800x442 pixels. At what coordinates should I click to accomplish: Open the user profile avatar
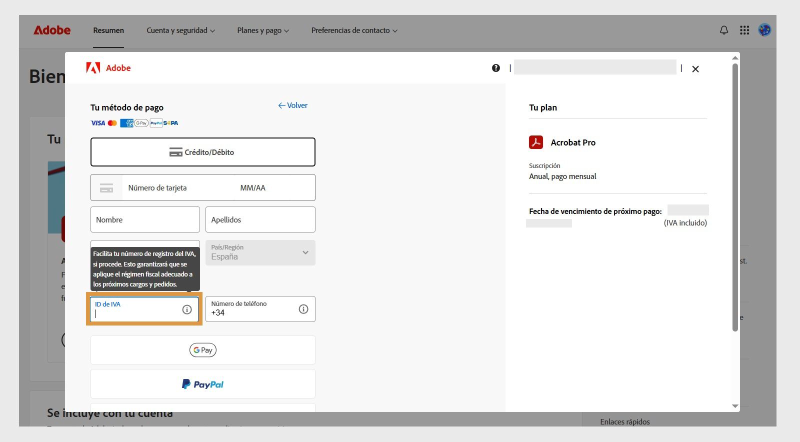tap(764, 30)
